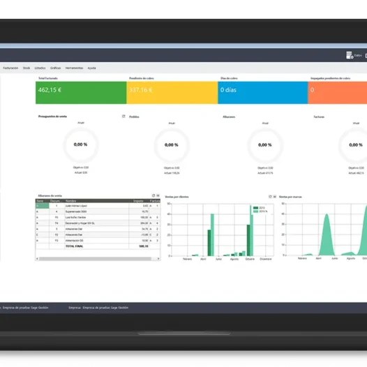This screenshot has height=367, width=367.
Task: Click the Ventas por clientes title
Action: point(177,197)
